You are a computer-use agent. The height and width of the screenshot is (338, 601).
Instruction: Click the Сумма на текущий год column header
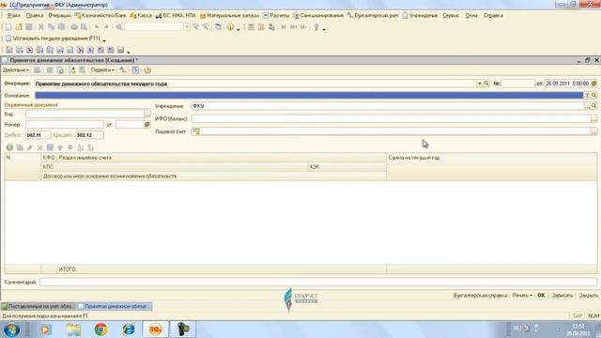pos(491,167)
